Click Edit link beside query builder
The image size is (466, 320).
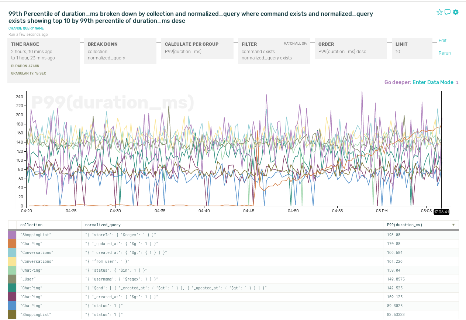pyautogui.click(x=442, y=41)
